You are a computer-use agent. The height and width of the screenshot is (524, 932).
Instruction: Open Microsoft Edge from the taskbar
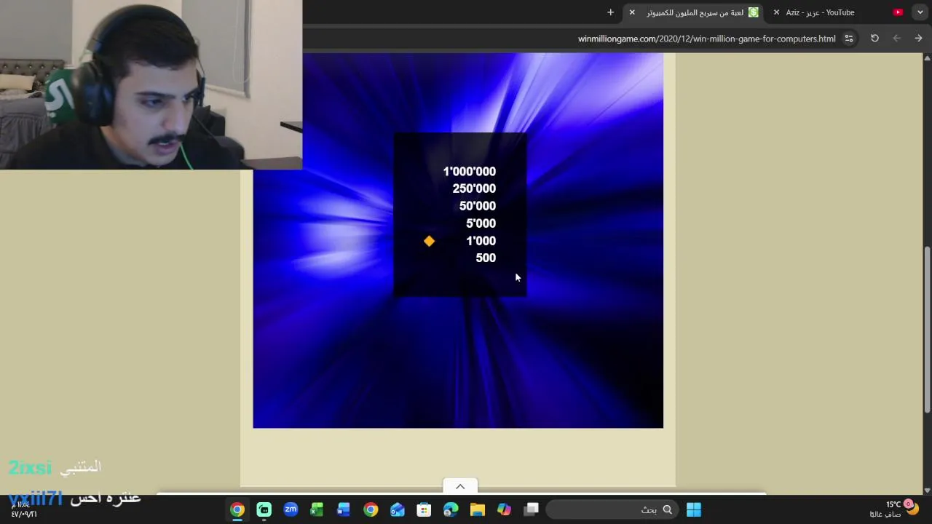coord(451,509)
